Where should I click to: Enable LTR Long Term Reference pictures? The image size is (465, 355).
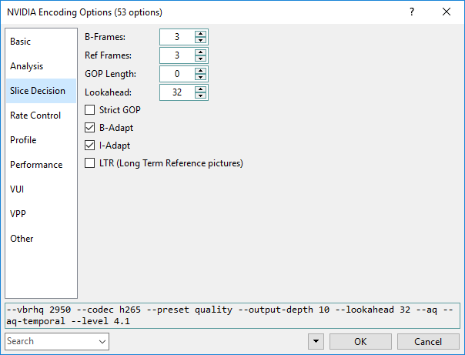tap(90, 163)
